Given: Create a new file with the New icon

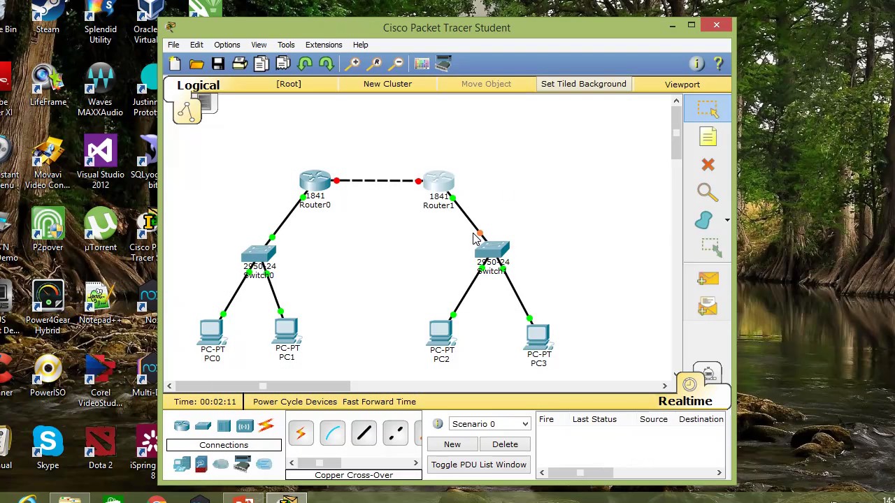Looking at the screenshot, I should tap(175, 64).
